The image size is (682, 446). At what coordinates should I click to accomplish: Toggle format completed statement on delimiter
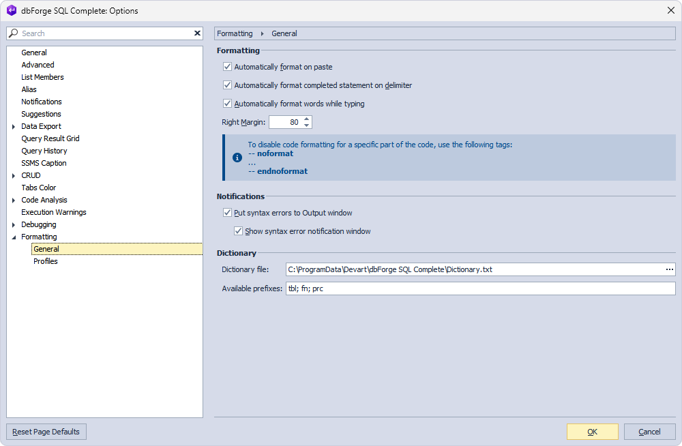227,85
